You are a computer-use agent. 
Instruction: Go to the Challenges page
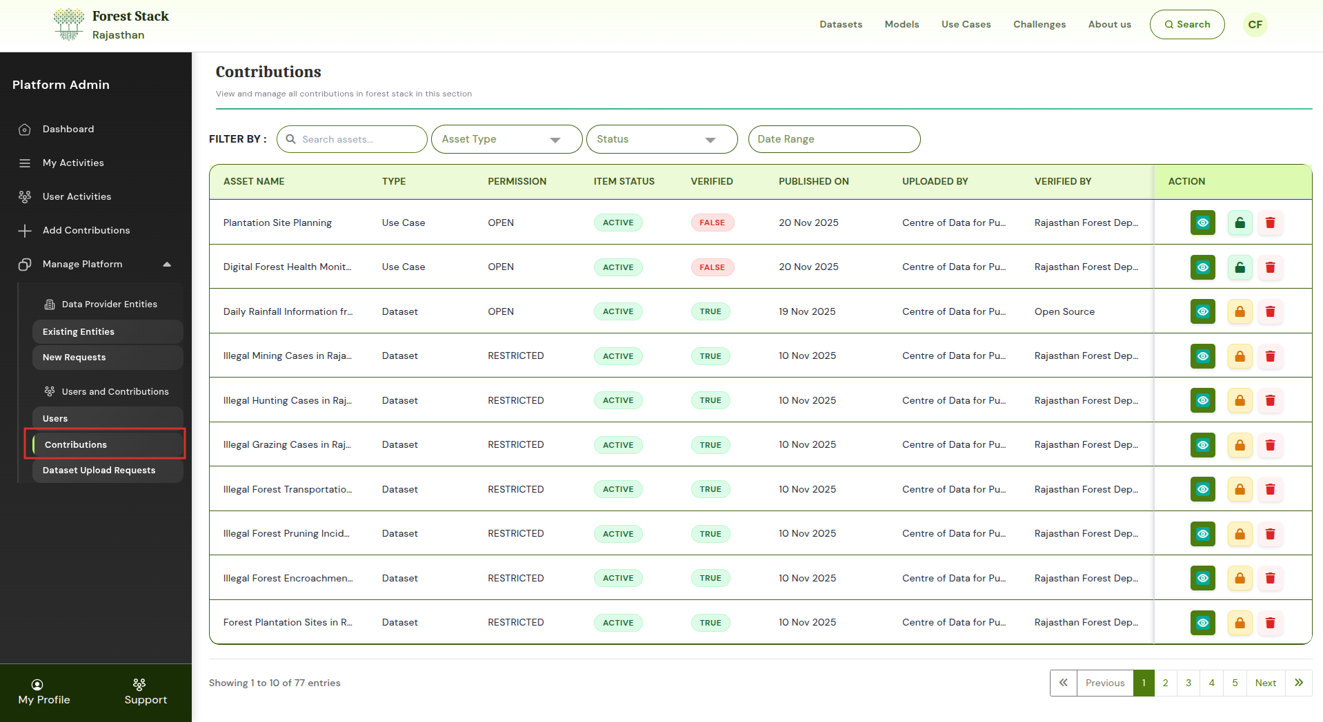tap(1039, 25)
